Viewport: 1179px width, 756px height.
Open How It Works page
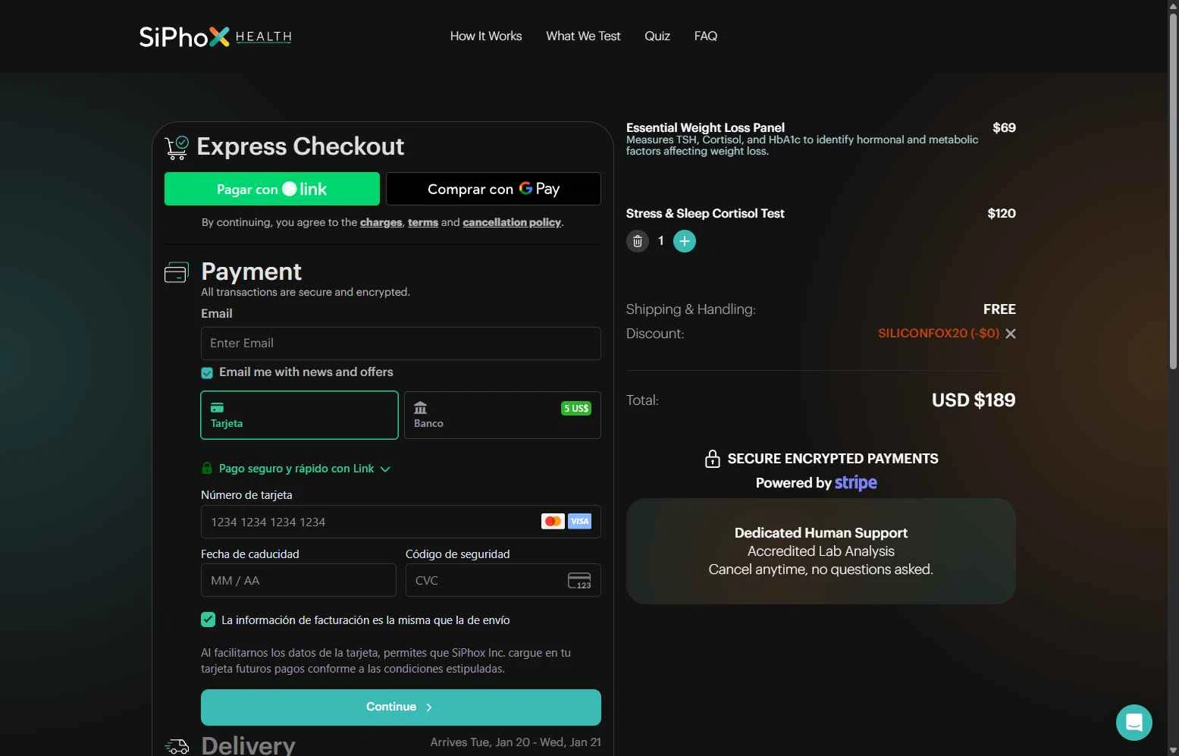[x=486, y=36]
